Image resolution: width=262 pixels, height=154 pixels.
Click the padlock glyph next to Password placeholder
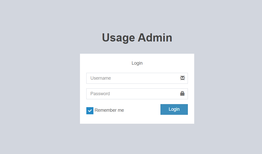click(x=182, y=93)
